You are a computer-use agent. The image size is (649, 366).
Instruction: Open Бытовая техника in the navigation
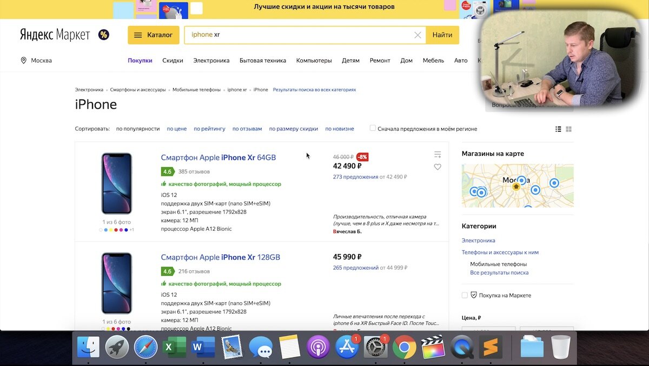[263, 61]
